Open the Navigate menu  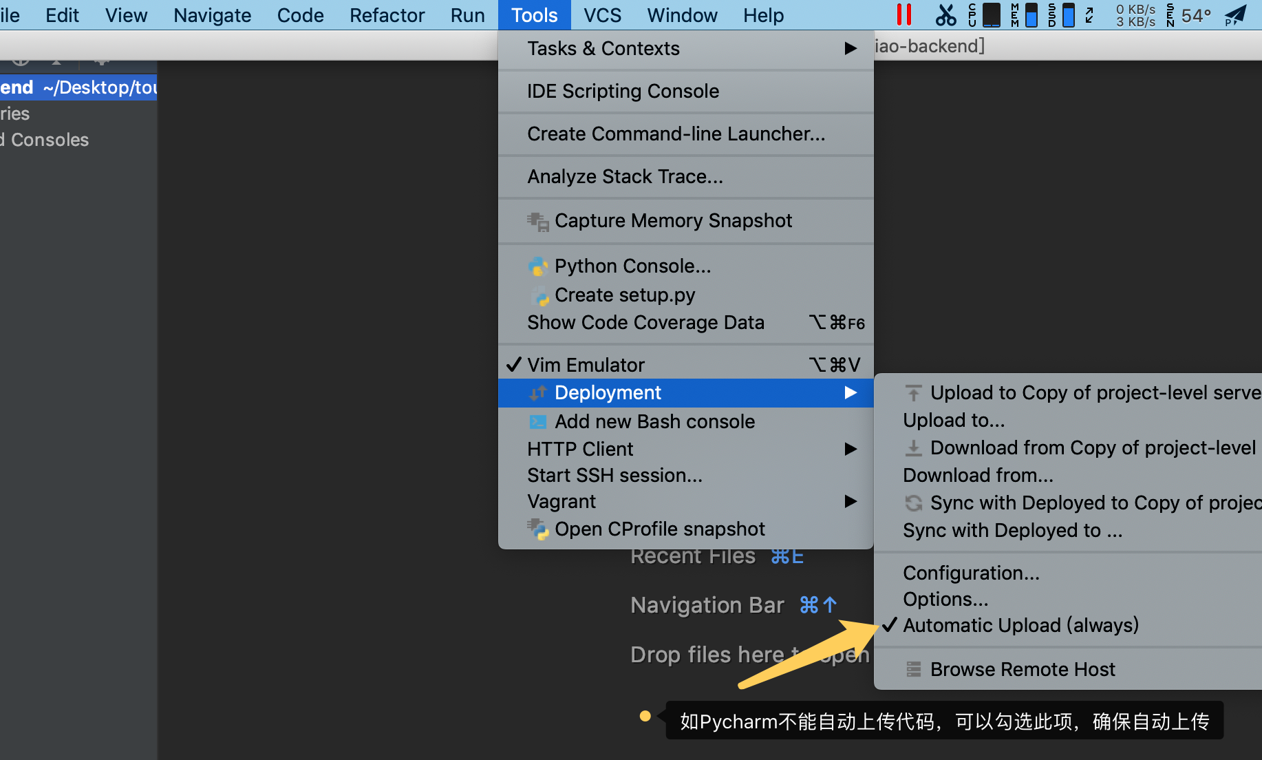[212, 15]
